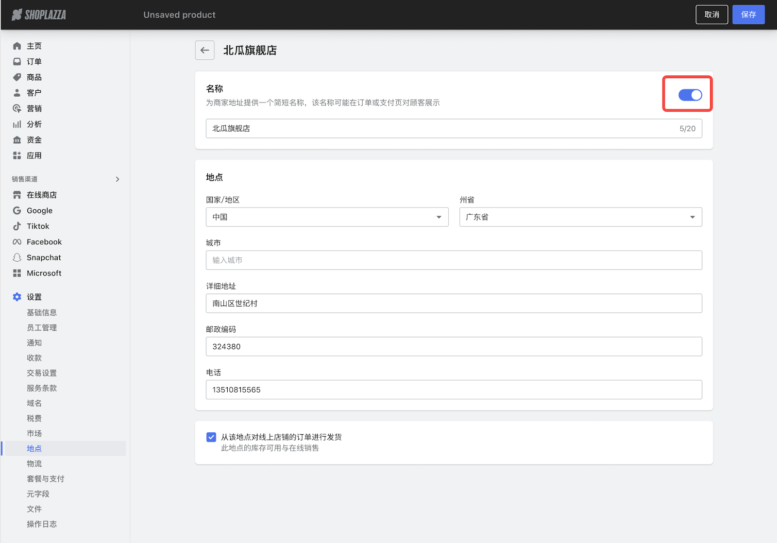Uncheck 从该地点对线上店铺的订单进行发货 checkbox
Image resolution: width=777 pixels, height=543 pixels.
pos(211,437)
